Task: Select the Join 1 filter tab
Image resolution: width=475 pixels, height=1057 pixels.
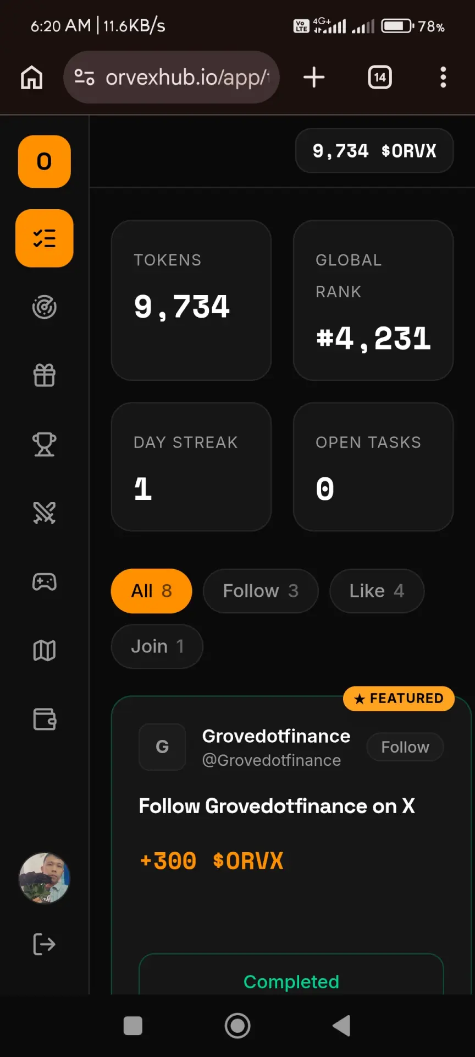Action: [x=157, y=646]
